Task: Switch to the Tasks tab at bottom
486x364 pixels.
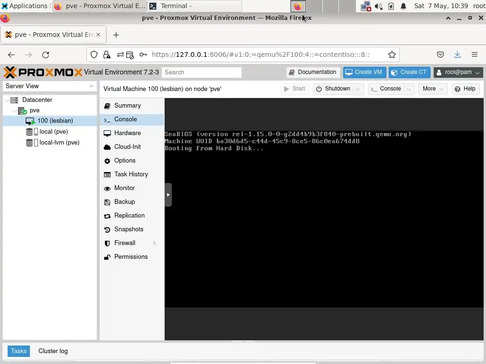Action: click(19, 351)
